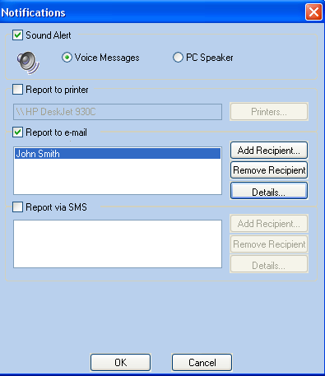Confirm settings with the OK button
Image resolution: width=325 pixels, height=376 pixels.
[x=121, y=363]
